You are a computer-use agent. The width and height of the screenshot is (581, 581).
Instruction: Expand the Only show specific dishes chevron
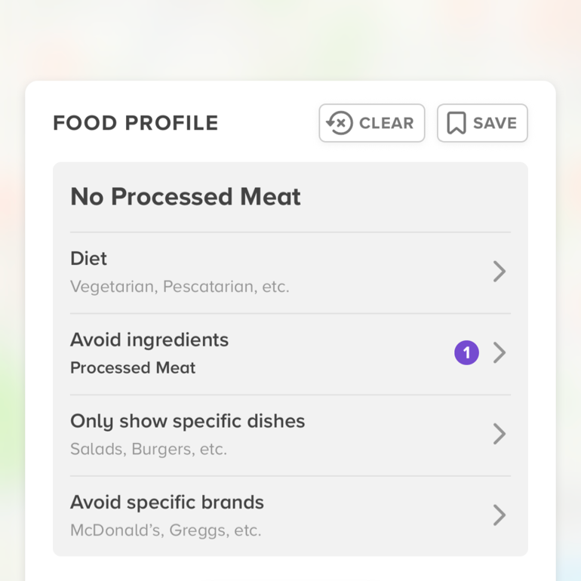[499, 434]
